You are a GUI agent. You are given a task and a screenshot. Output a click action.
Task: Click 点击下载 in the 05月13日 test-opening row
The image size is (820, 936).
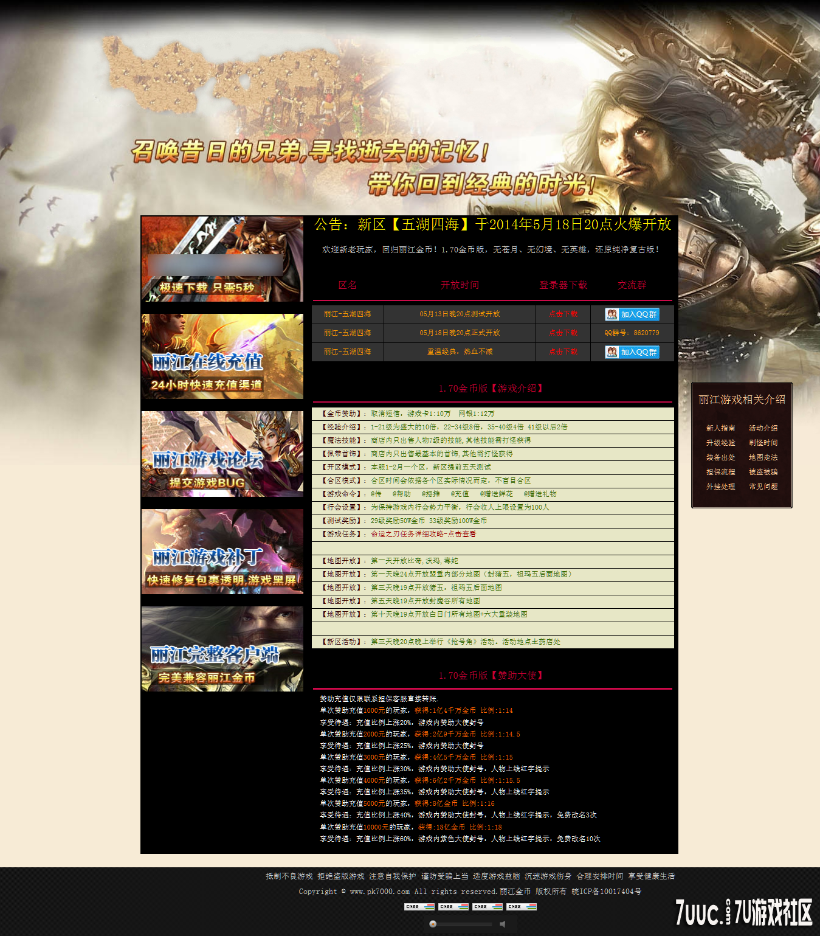pyautogui.click(x=563, y=314)
